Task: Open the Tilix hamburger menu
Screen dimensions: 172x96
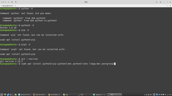Action: click(x=160, y=2)
